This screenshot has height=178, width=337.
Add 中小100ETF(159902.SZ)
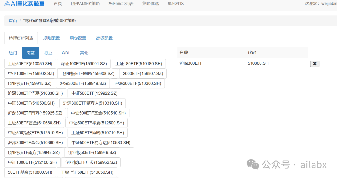point(31,73)
